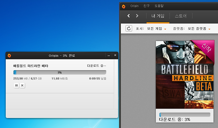Go back with the left arrow
218x128 pixels.
pyautogui.click(x=129, y=16)
